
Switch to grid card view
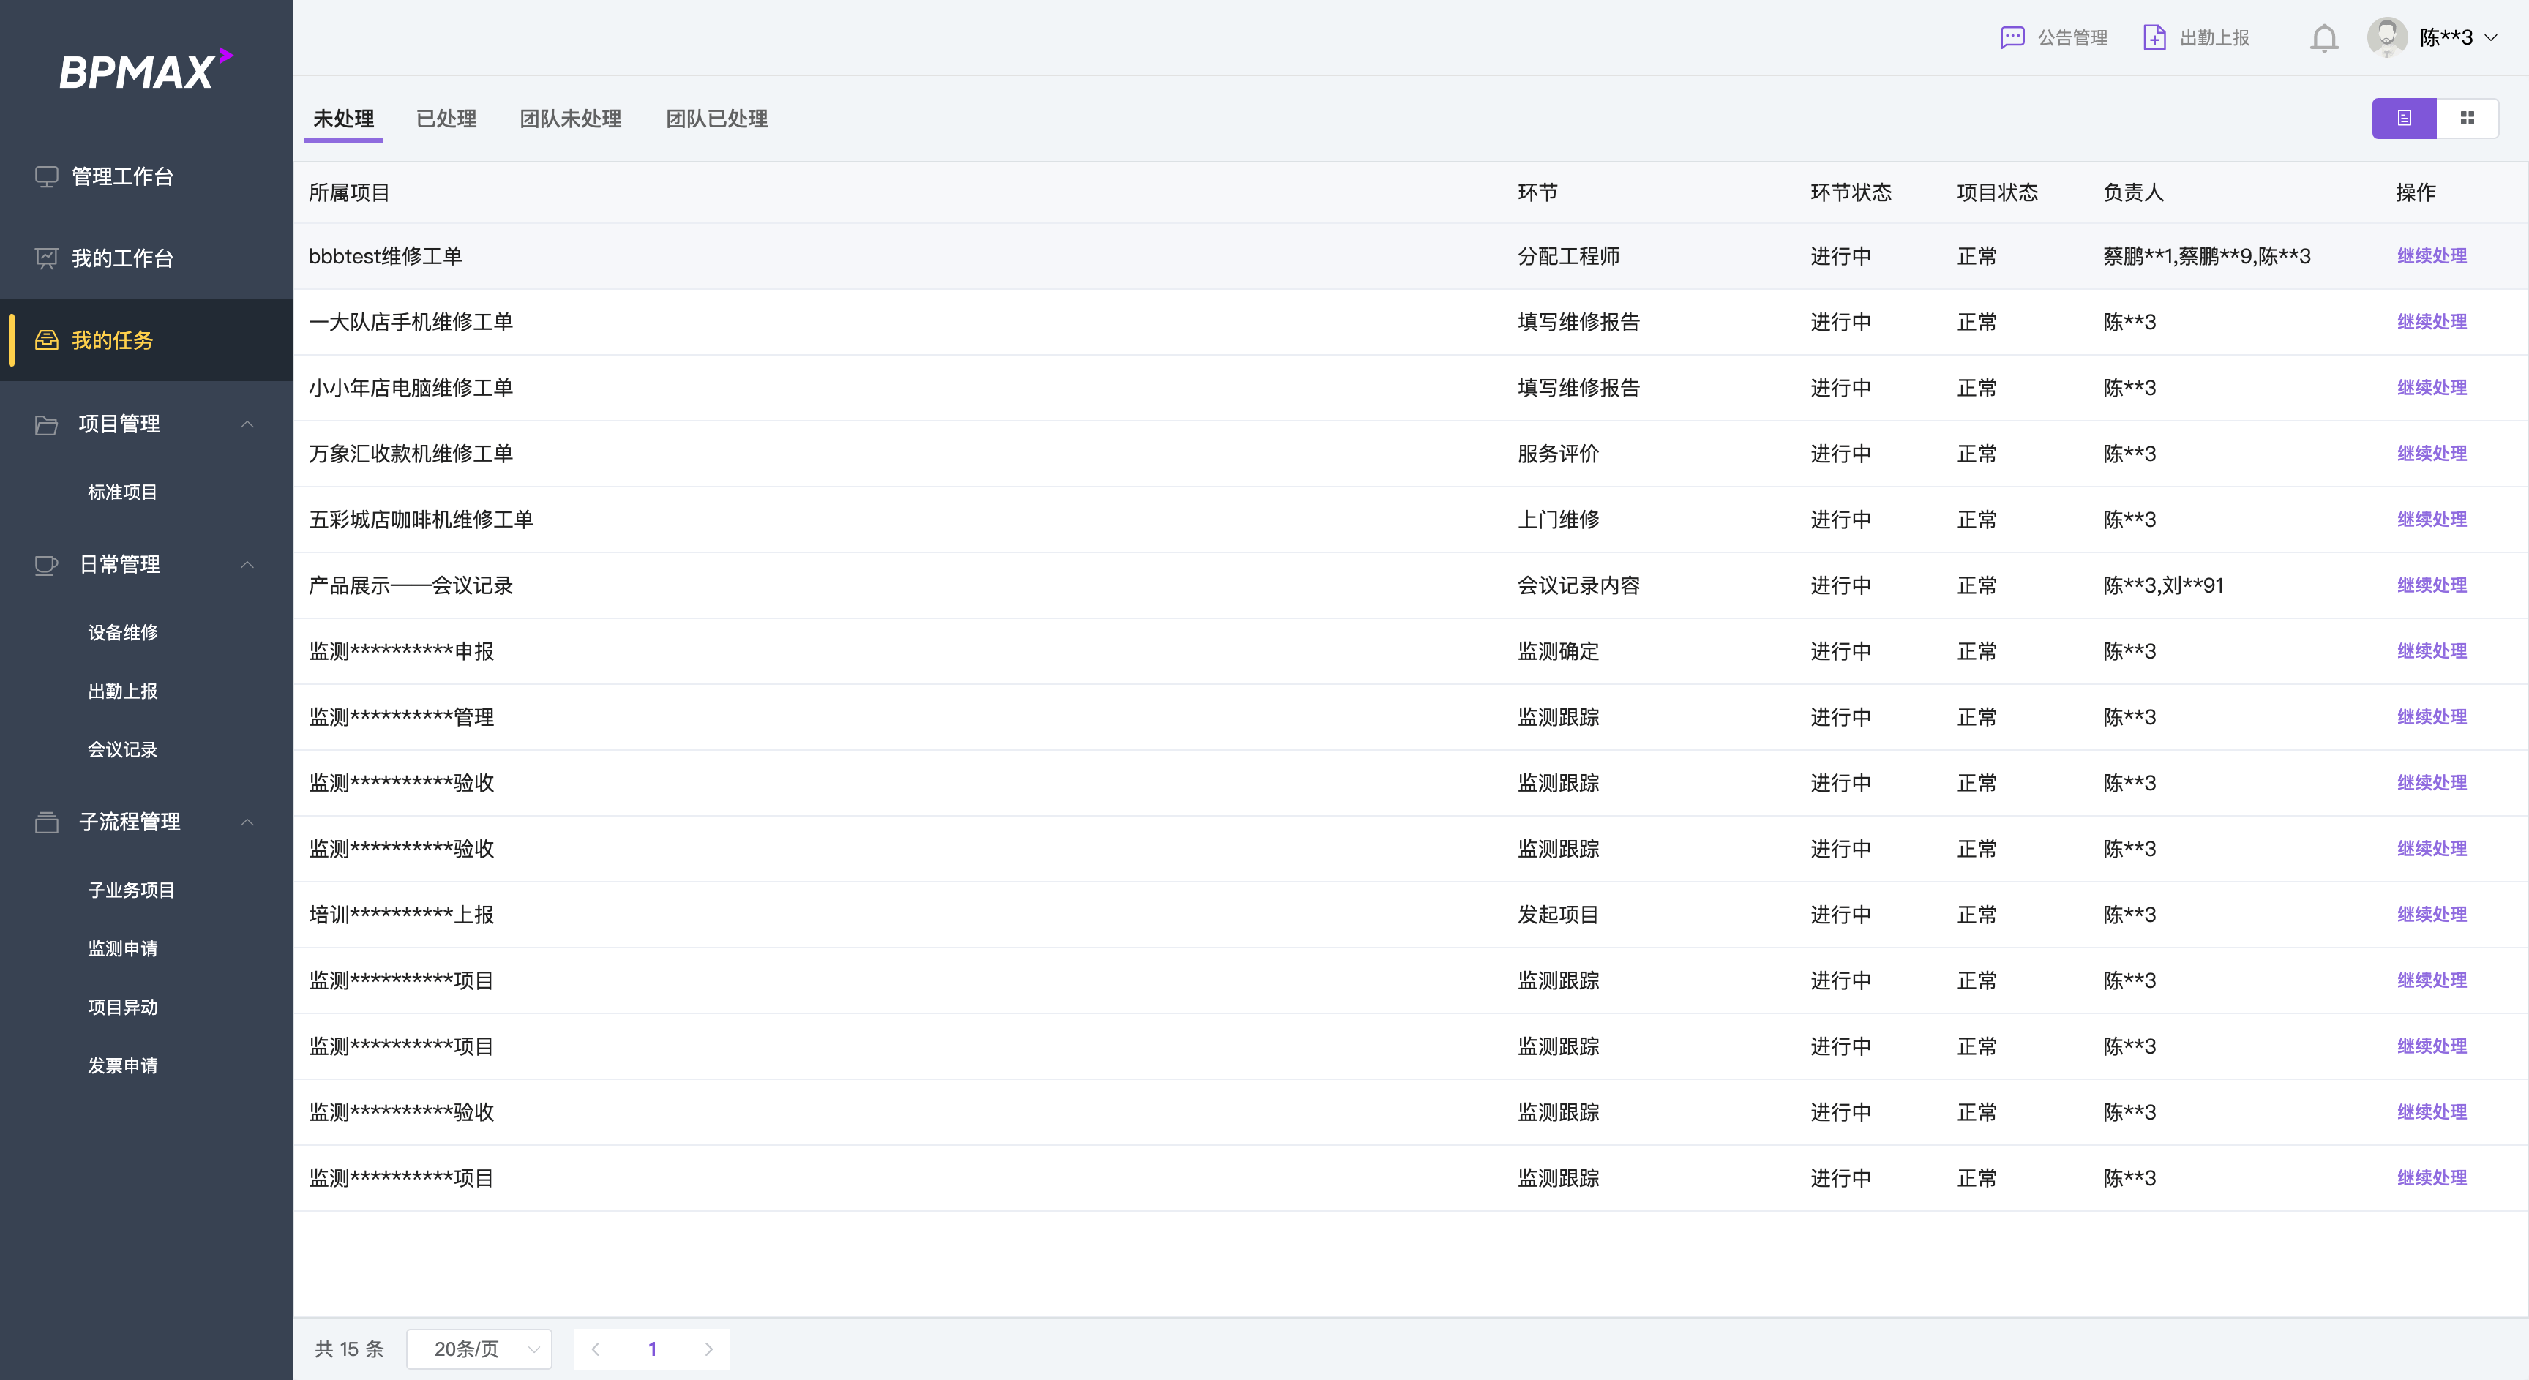(x=2467, y=118)
